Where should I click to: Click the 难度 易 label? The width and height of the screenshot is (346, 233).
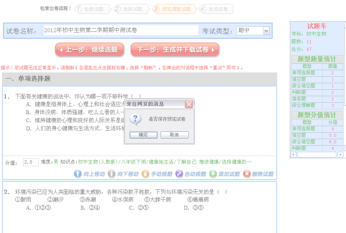[x=49, y=162]
